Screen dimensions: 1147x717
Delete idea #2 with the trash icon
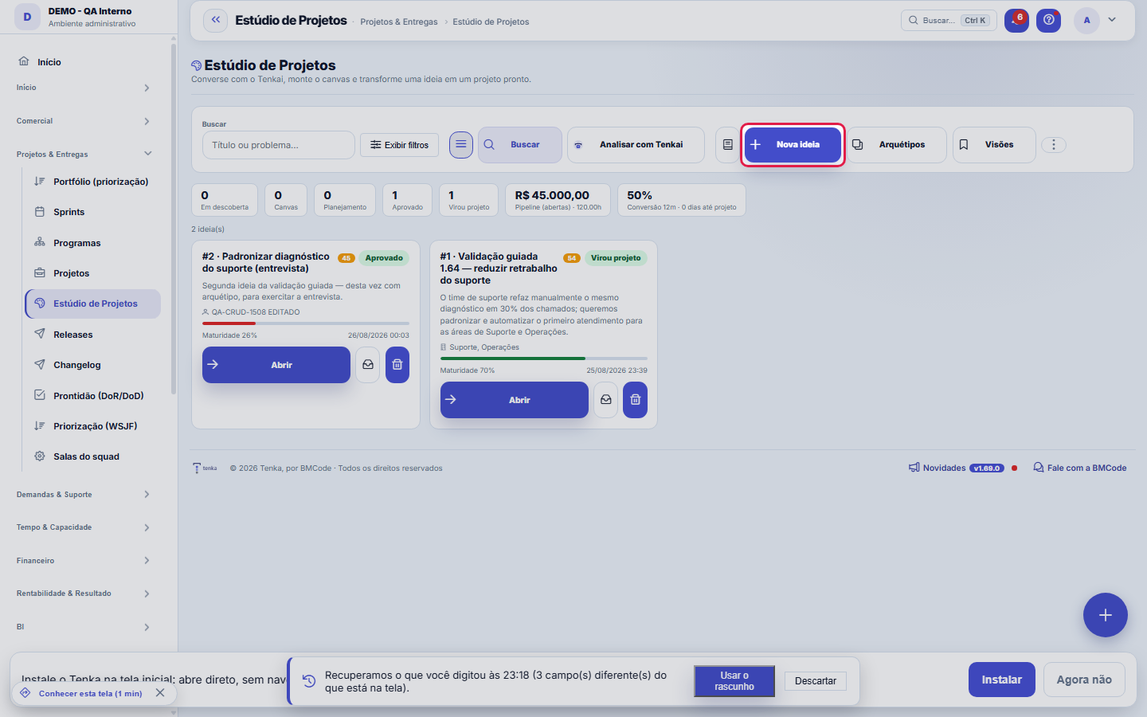point(397,365)
